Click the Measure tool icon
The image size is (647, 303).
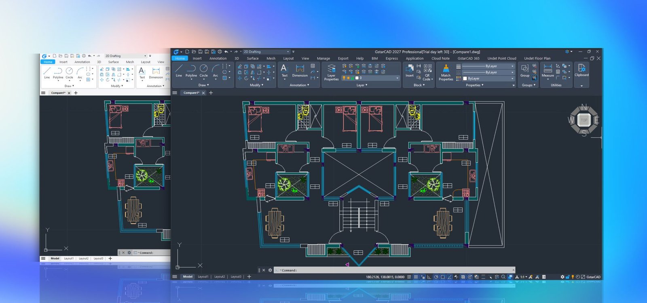click(x=548, y=68)
